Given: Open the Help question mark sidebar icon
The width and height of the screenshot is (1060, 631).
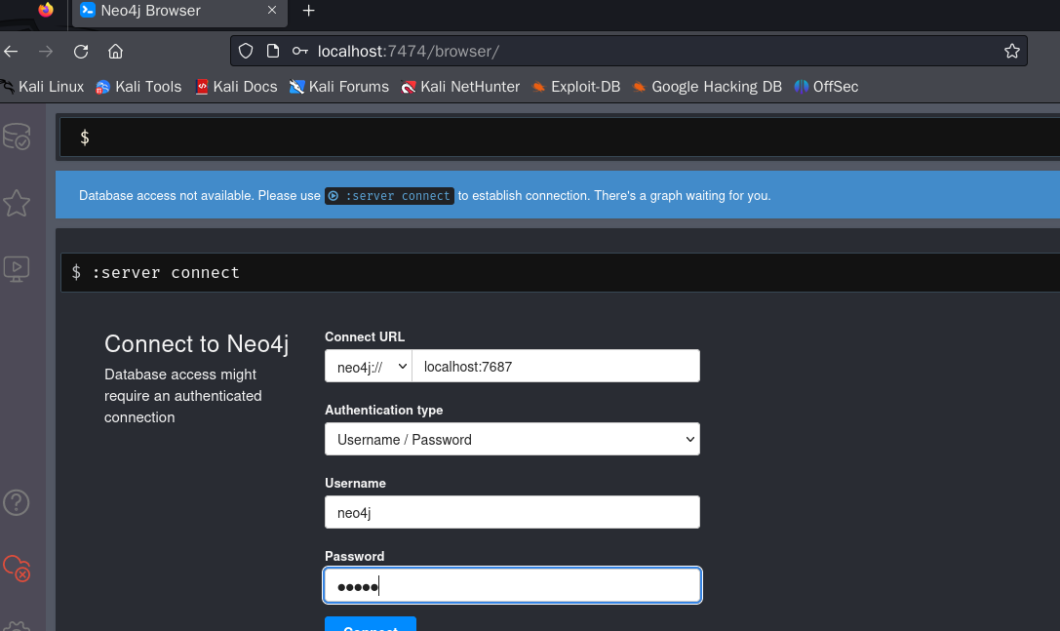Looking at the screenshot, I should (17, 502).
